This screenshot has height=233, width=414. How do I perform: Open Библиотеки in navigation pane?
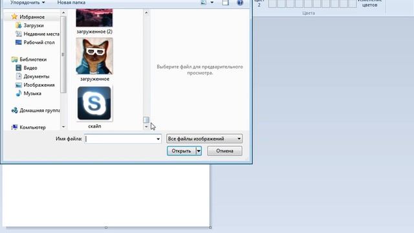coord(29,60)
